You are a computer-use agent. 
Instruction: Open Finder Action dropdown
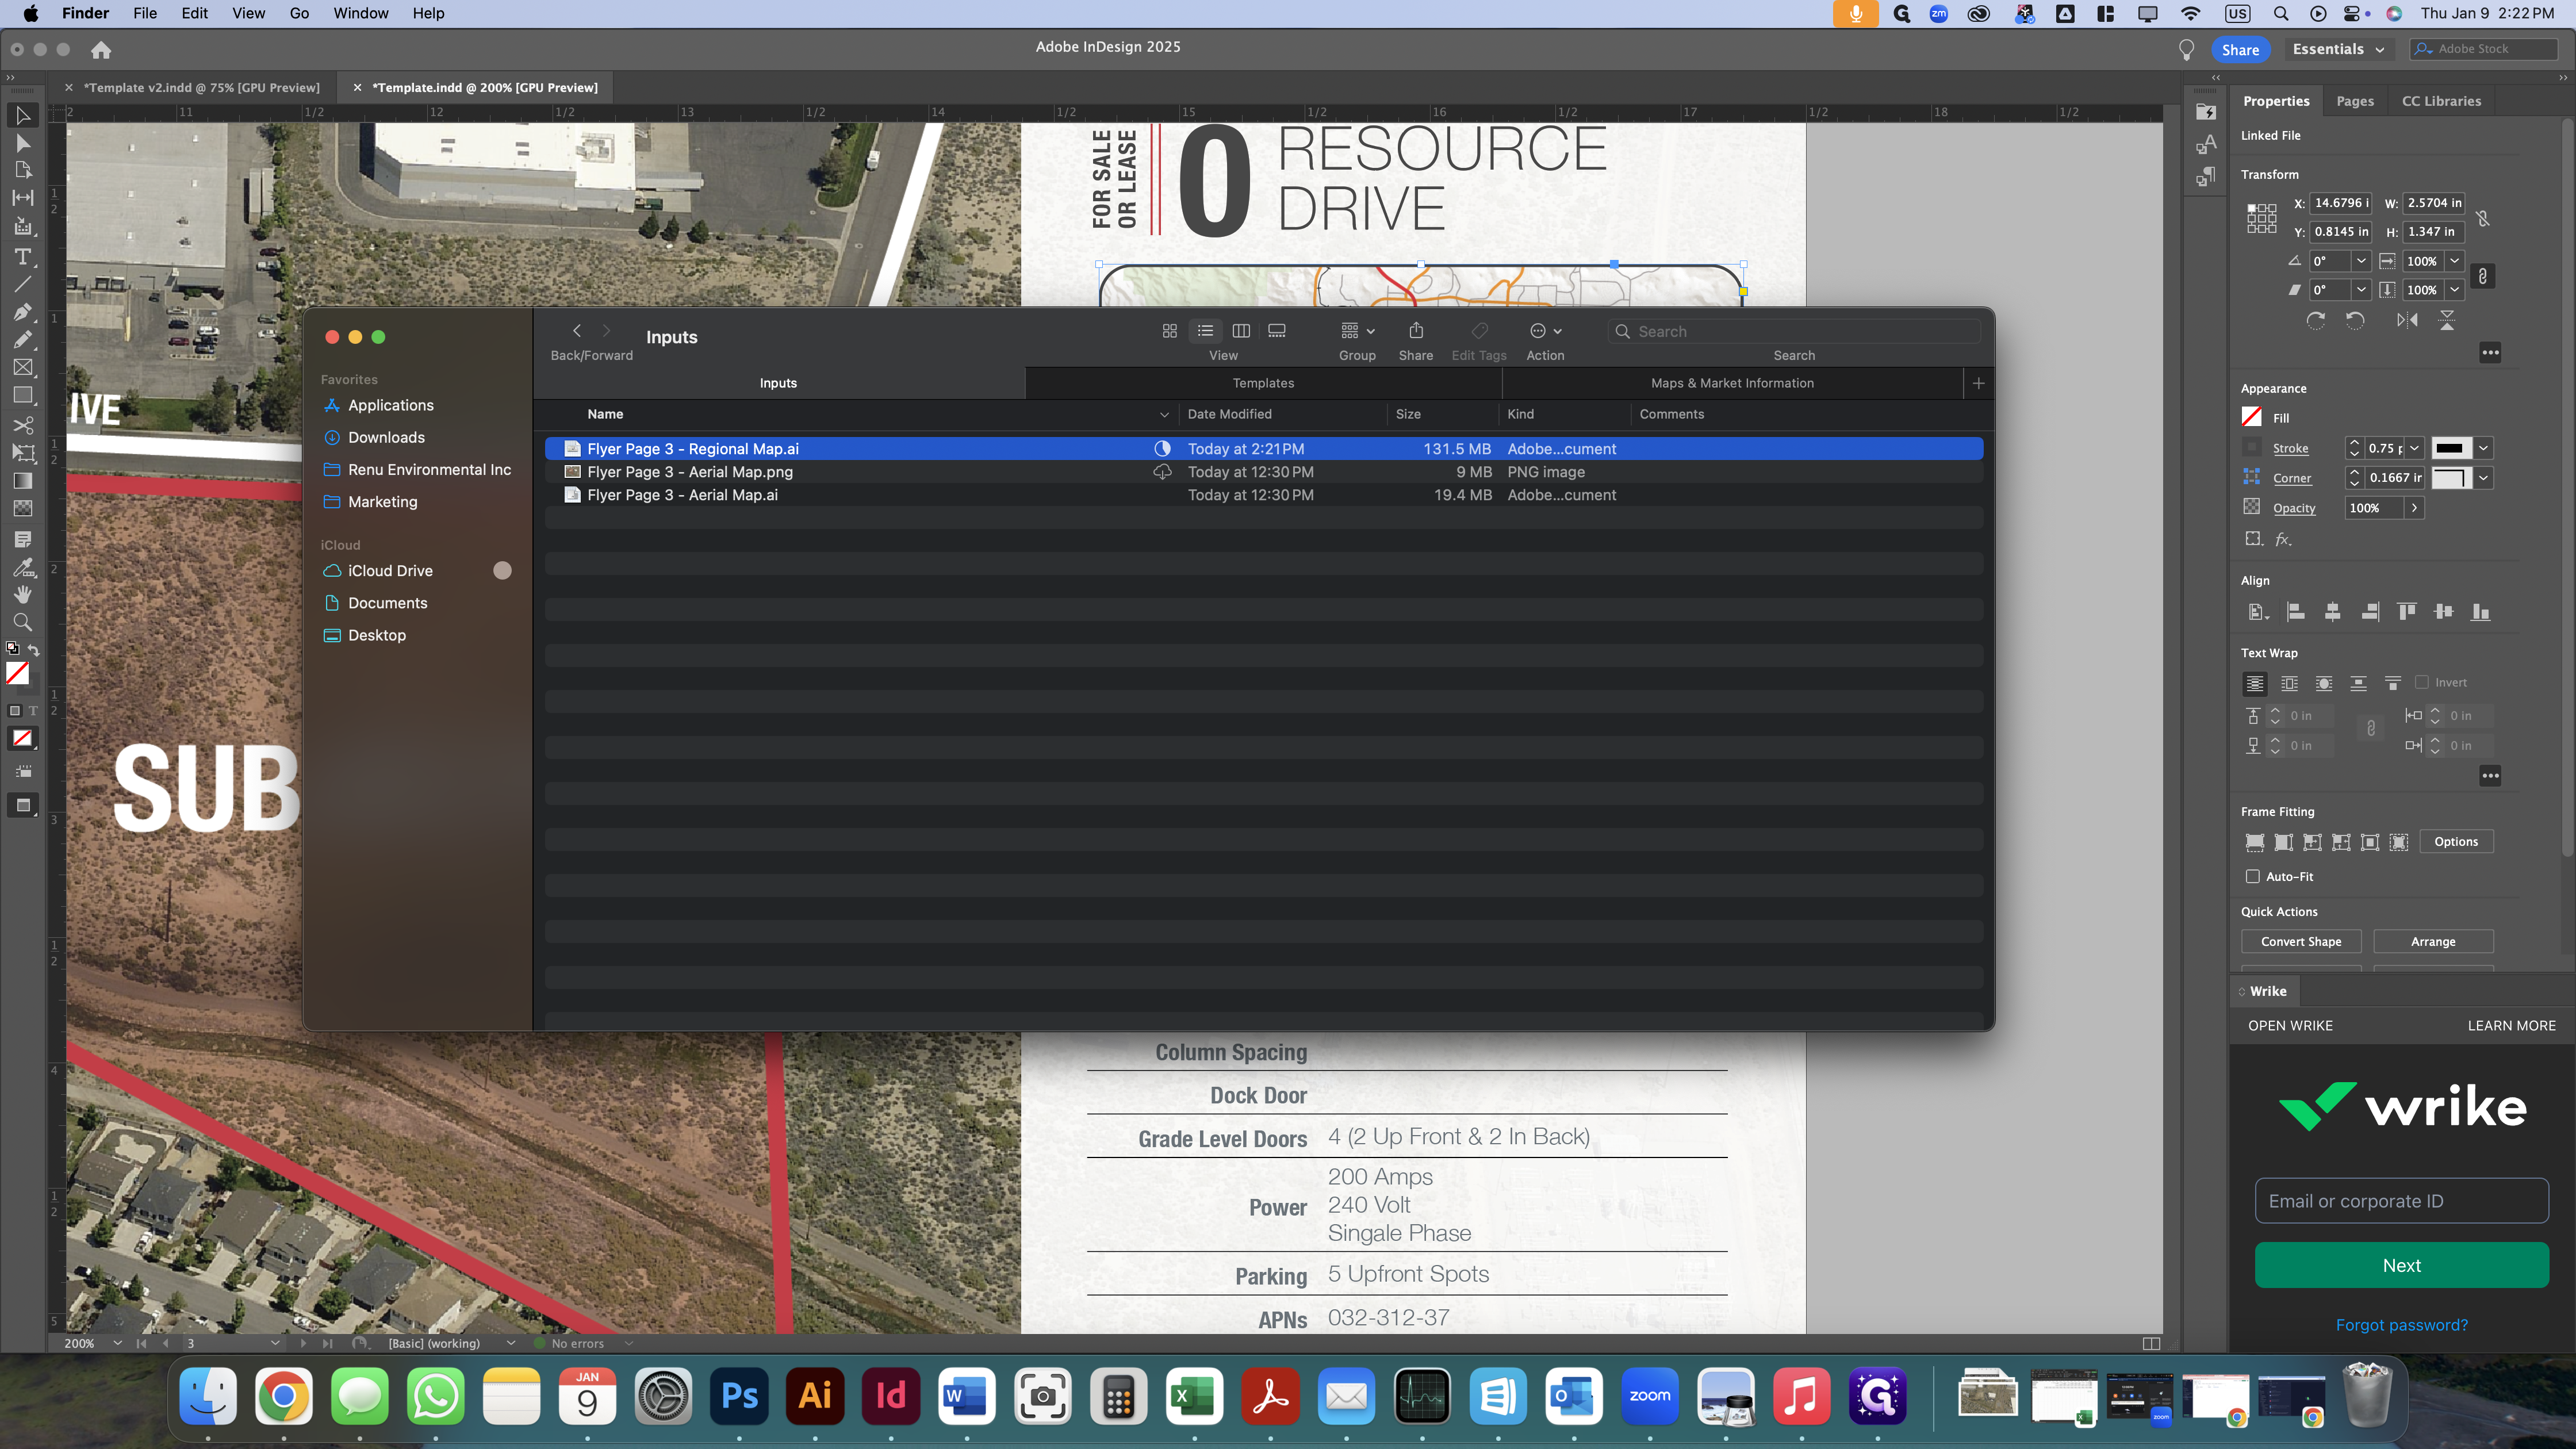[x=1546, y=331]
